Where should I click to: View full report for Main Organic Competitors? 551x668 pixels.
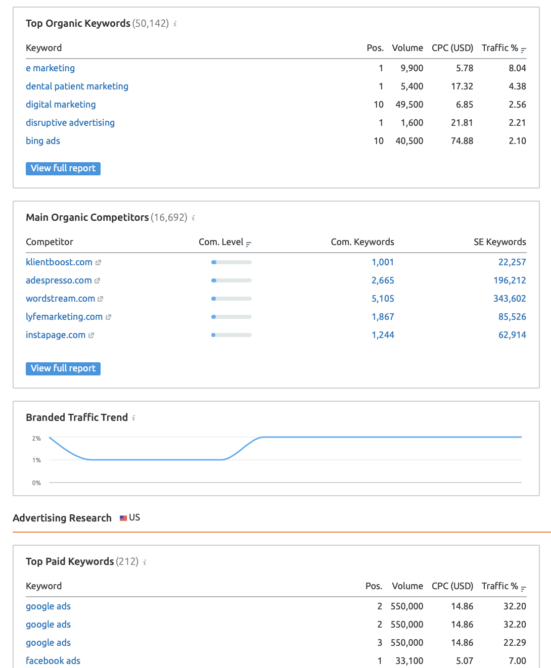point(63,368)
